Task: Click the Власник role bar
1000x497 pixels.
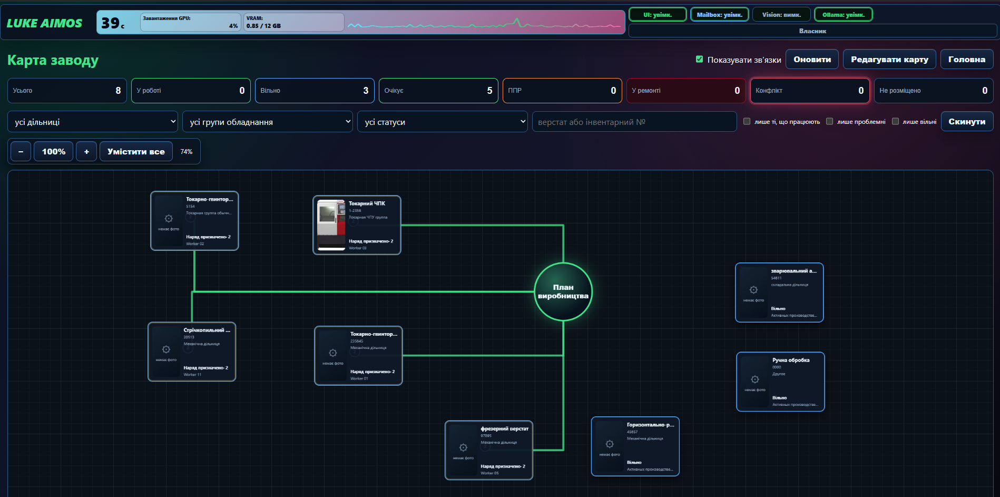Action: pyautogui.click(x=812, y=31)
